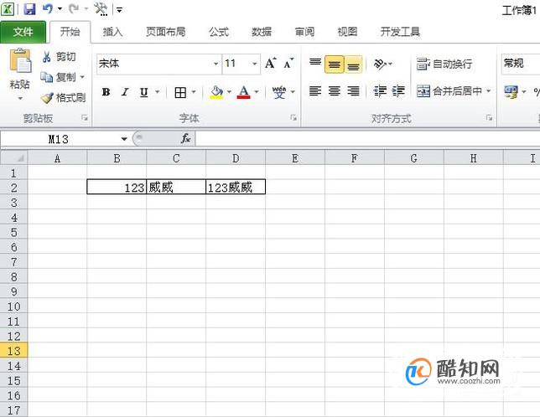Viewport: 540px width, 417px height.
Task: Apply the yellow fill color bucket
Action: click(x=216, y=92)
